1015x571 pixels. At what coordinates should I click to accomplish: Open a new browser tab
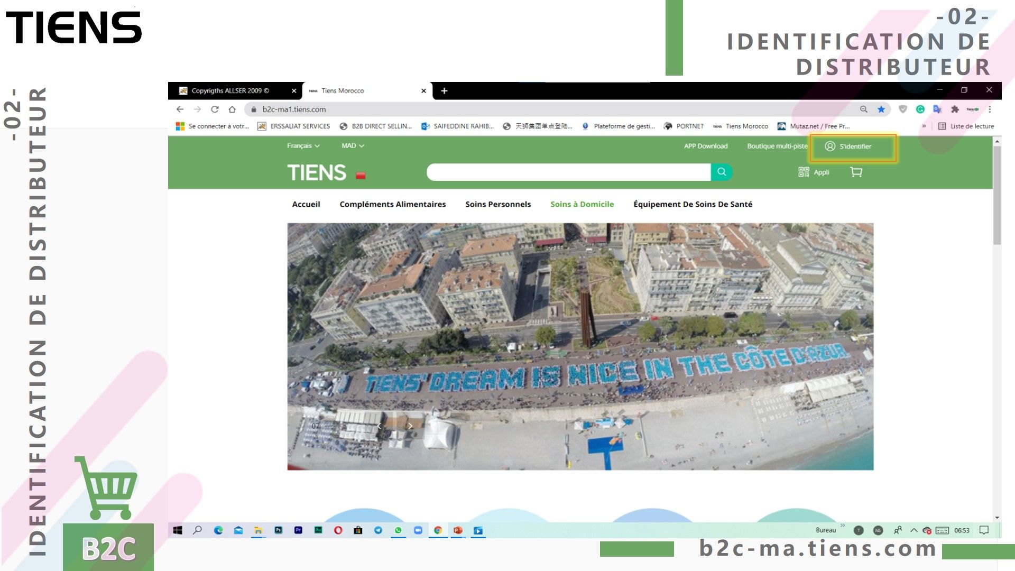(x=444, y=91)
